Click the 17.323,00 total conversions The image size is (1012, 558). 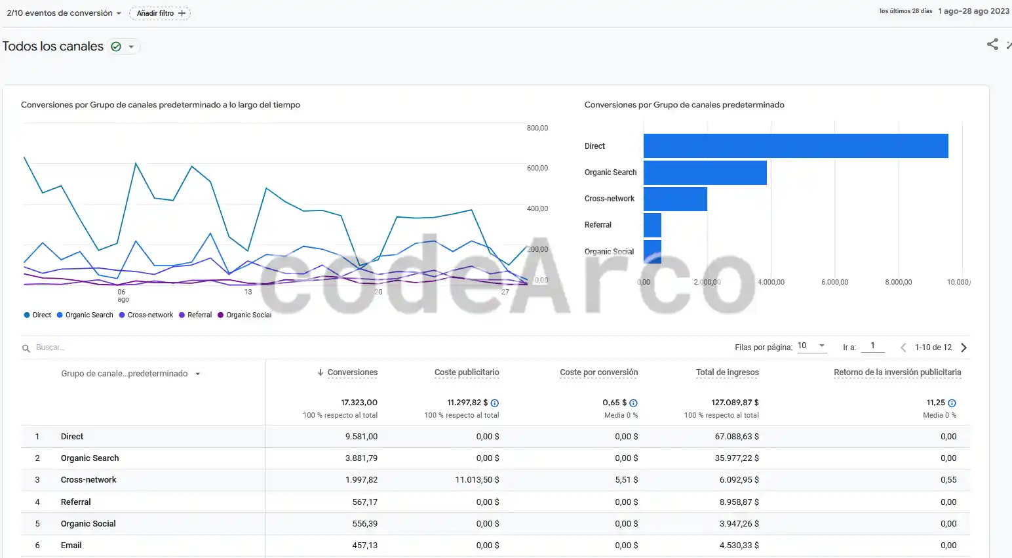(x=359, y=403)
